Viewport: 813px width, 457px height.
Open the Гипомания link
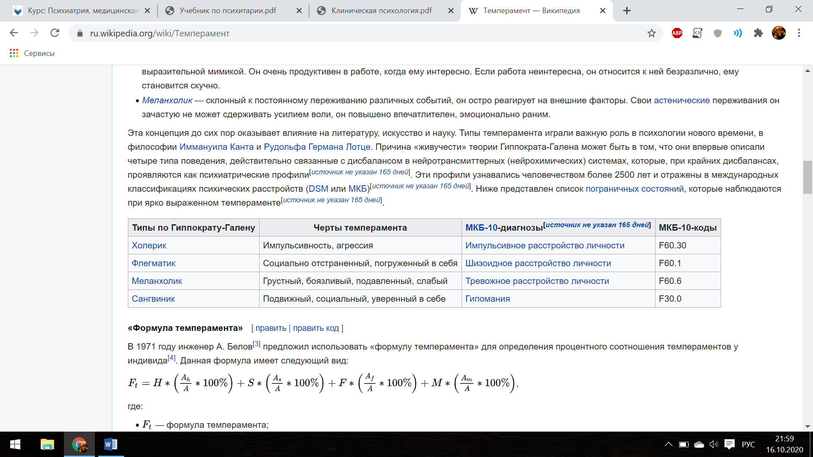(x=487, y=299)
